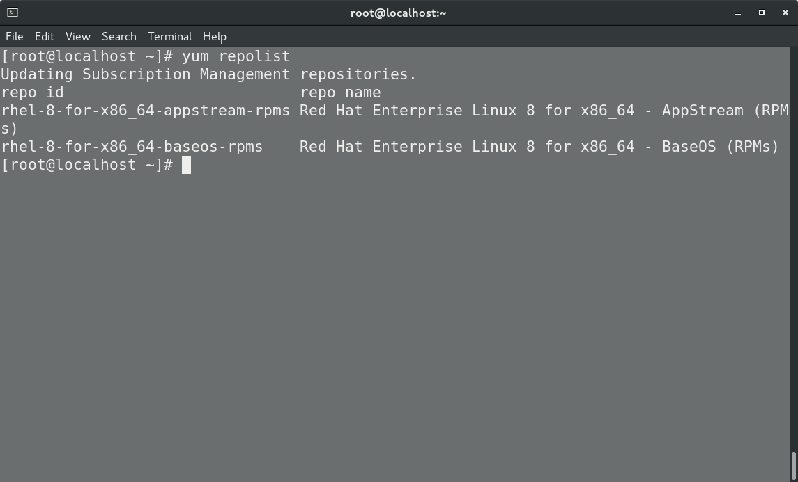Open the View menu

click(78, 37)
